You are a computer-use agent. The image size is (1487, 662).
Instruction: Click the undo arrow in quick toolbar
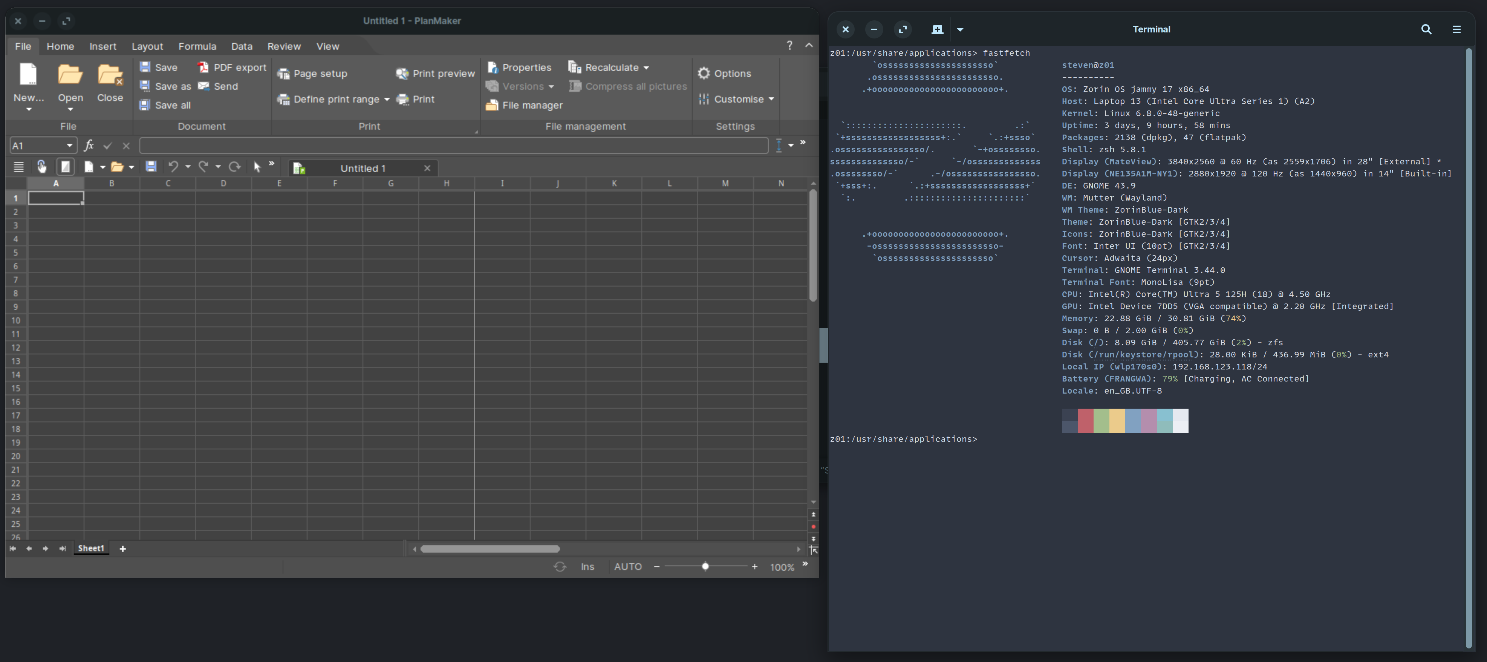173,167
